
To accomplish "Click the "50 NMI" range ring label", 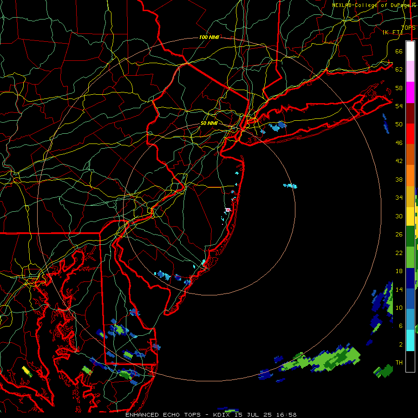I will click(x=209, y=123).
